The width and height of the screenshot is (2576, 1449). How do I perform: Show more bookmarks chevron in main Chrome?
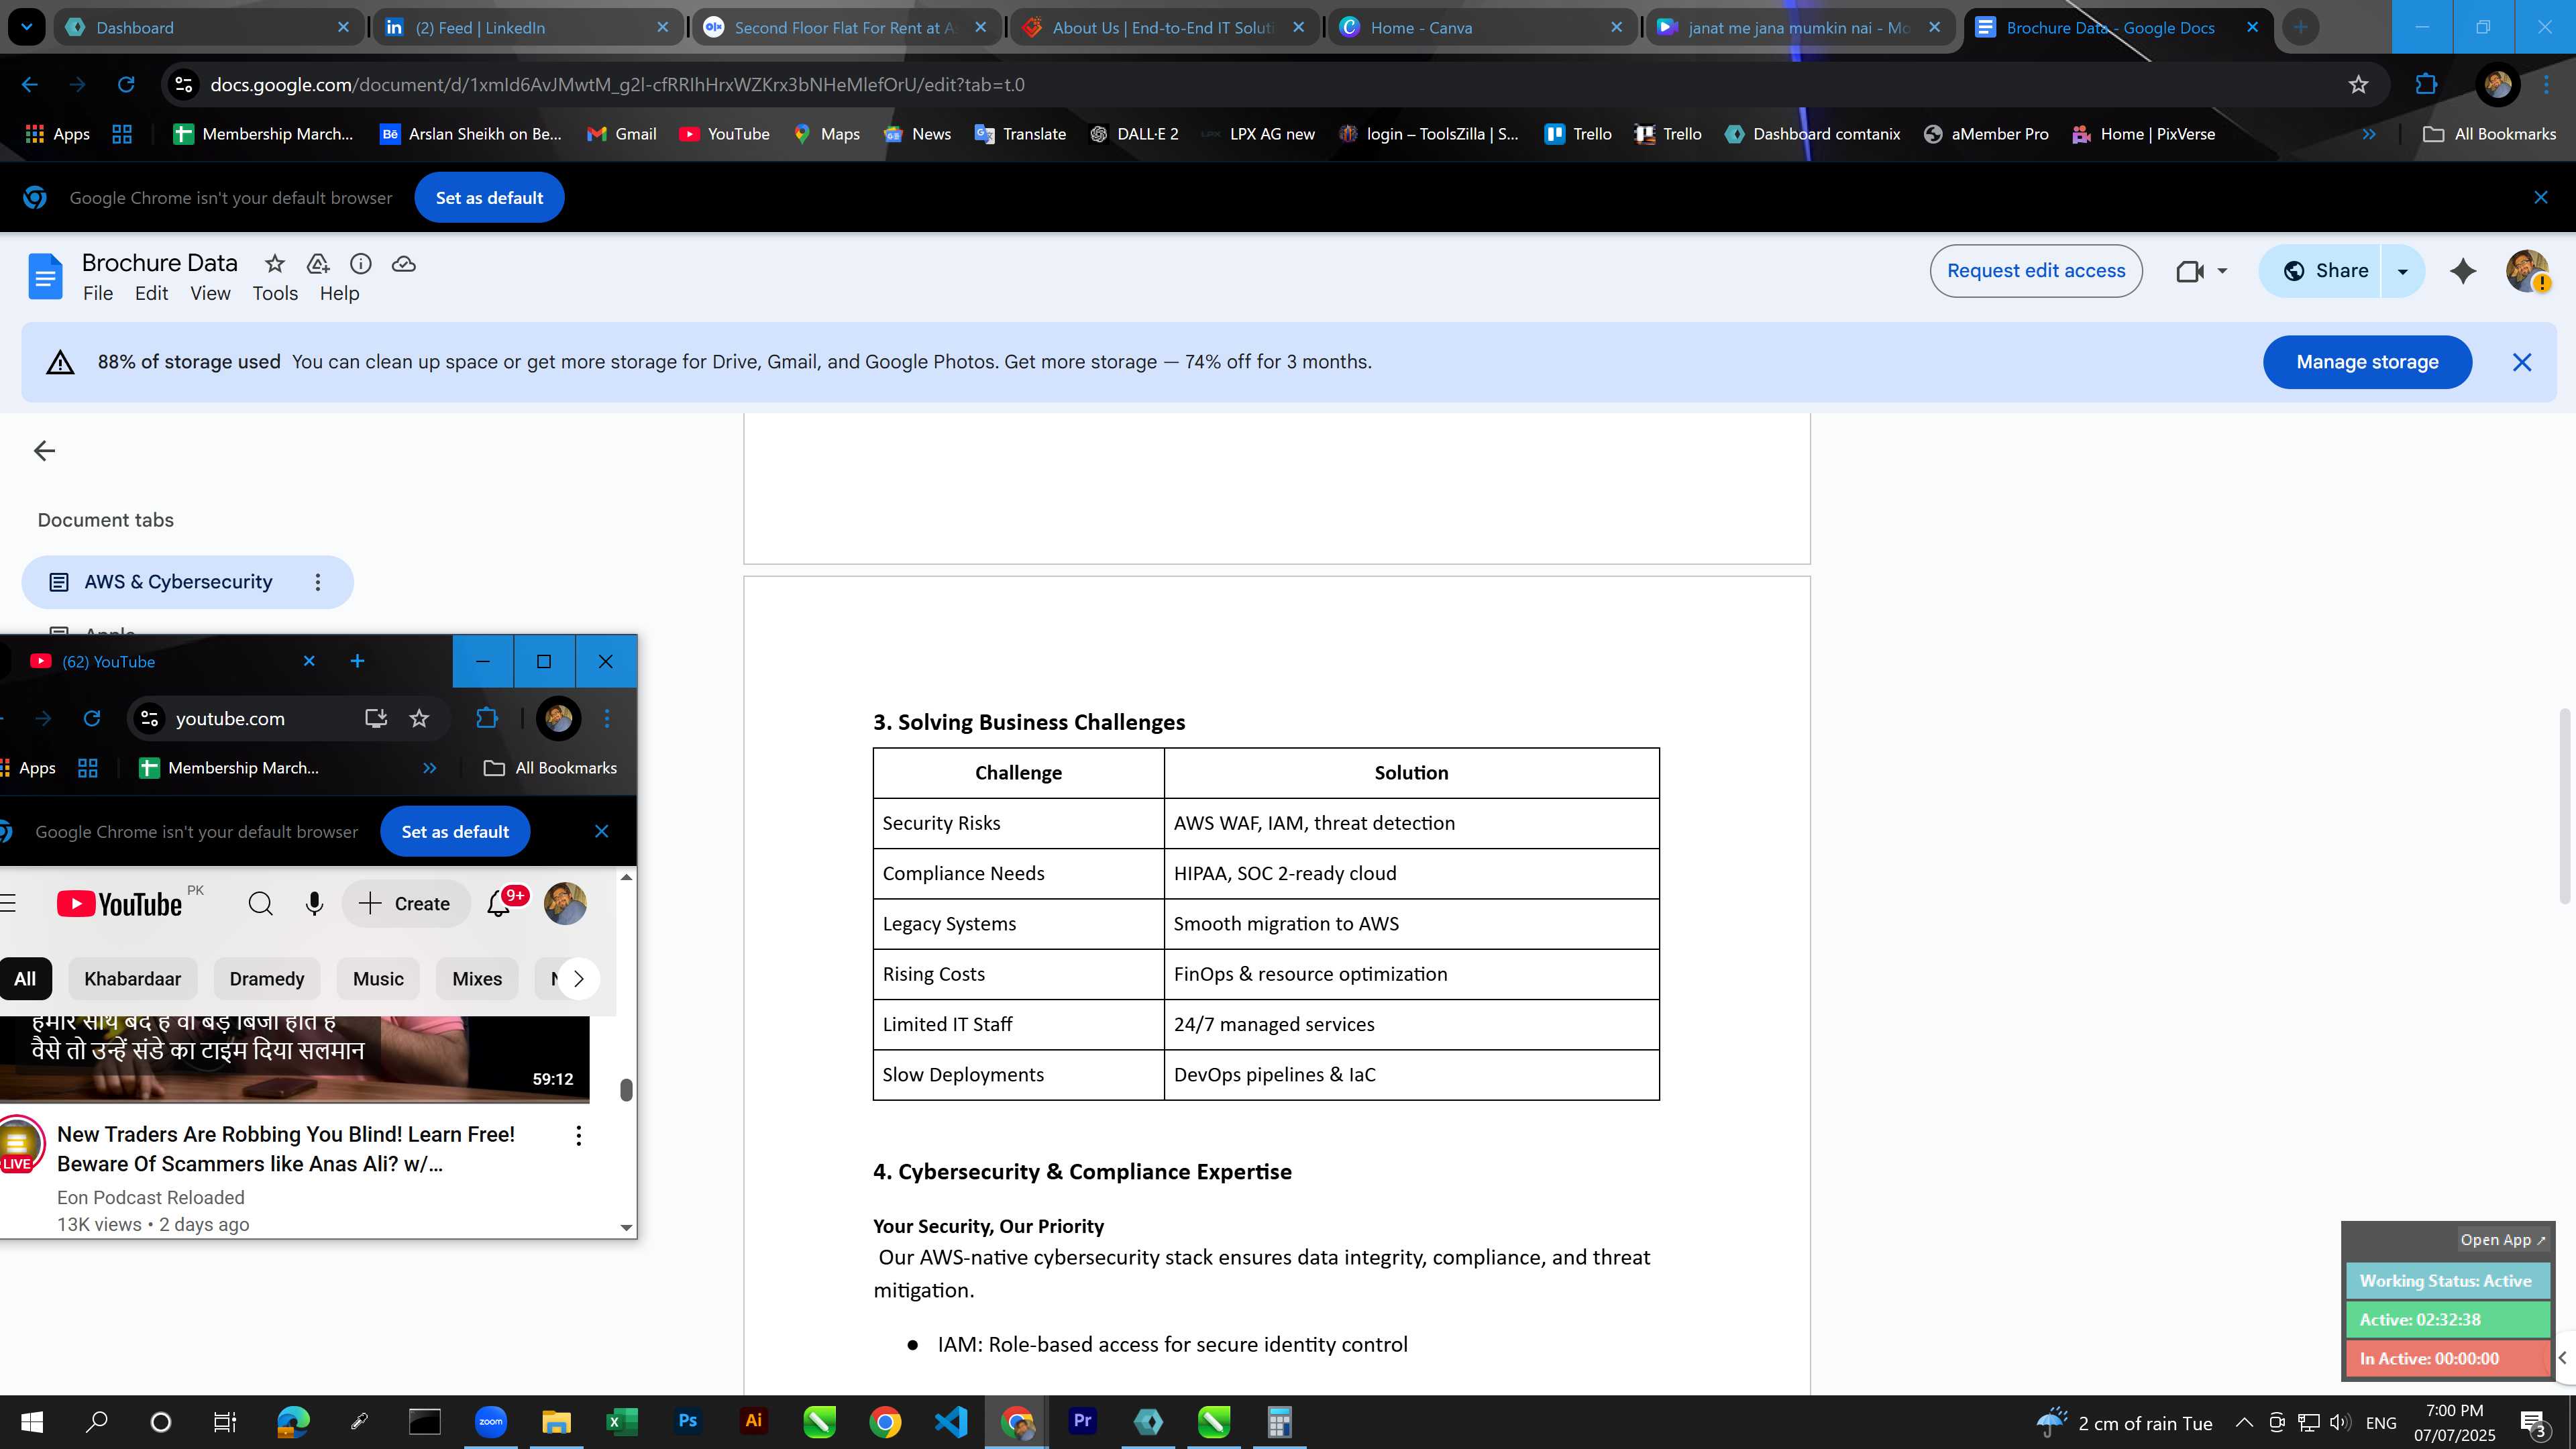coord(2369,134)
